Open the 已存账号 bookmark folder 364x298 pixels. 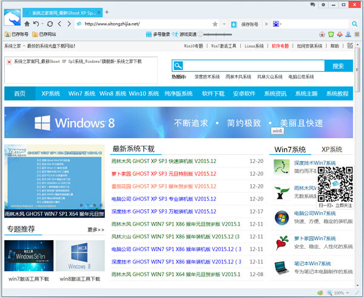16,35
